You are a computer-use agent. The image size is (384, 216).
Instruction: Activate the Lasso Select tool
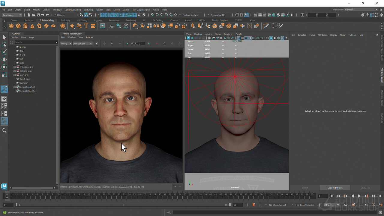pyautogui.click(x=4, y=45)
